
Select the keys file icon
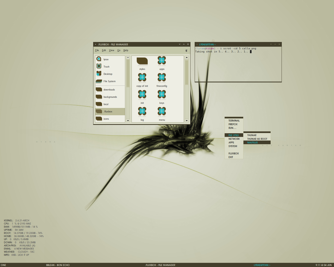(x=162, y=94)
